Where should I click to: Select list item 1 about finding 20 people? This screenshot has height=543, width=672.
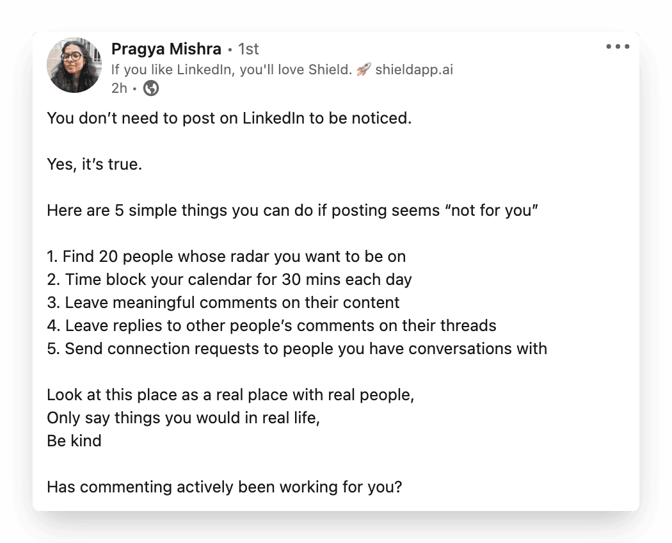tap(226, 257)
